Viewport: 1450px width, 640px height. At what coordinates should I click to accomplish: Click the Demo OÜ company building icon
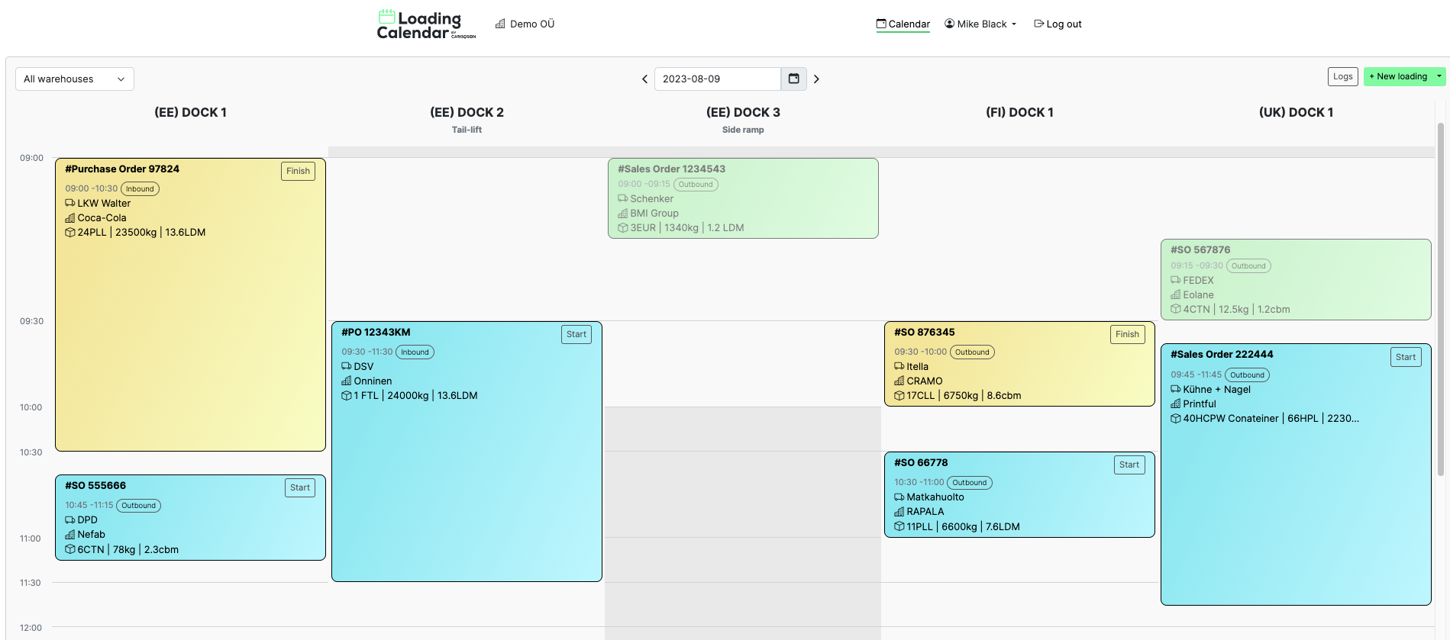500,24
